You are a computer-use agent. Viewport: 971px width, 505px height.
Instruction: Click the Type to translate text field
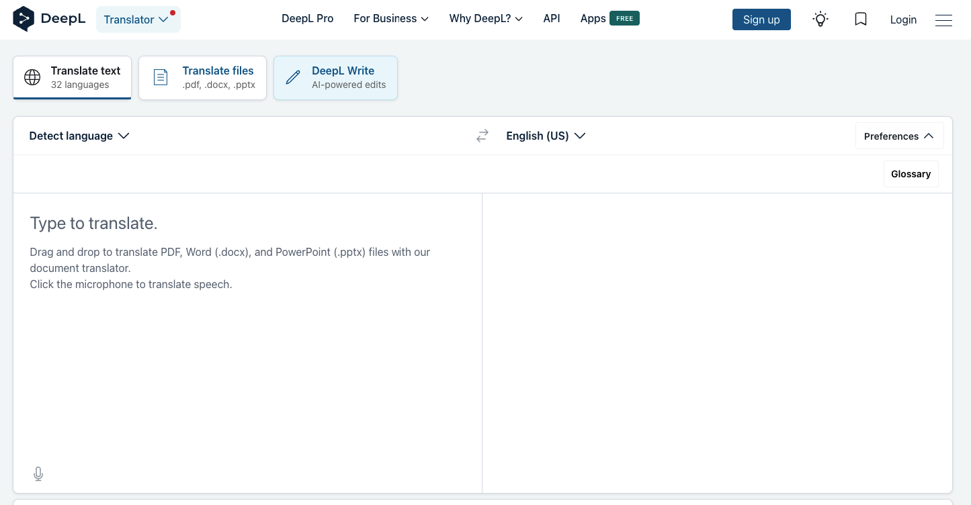(247, 342)
